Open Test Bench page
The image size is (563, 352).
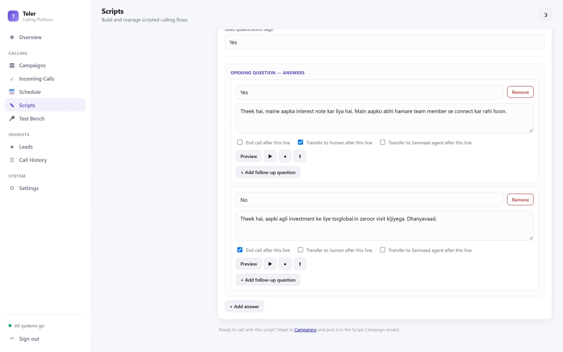point(45,119)
